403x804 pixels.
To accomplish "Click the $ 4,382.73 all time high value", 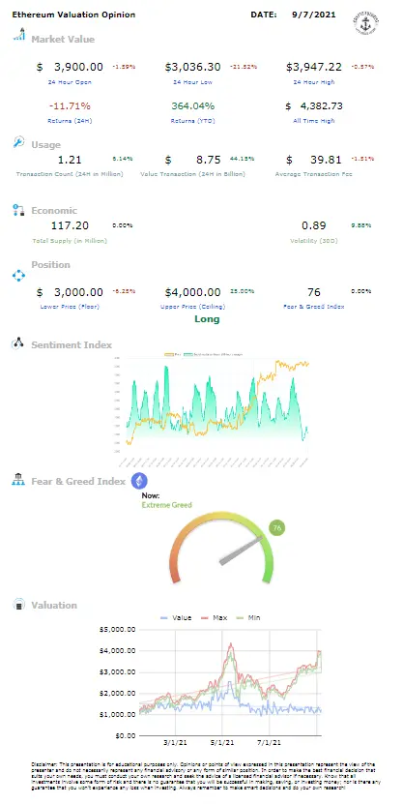I will pos(313,106).
